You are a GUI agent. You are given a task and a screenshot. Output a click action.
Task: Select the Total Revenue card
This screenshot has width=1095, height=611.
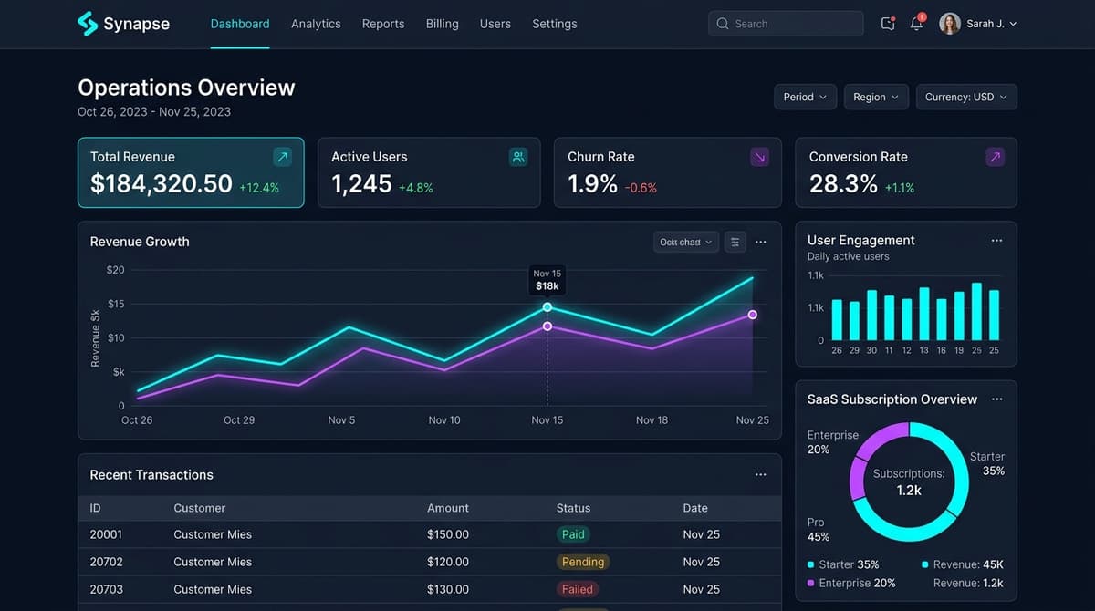coord(191,172)
